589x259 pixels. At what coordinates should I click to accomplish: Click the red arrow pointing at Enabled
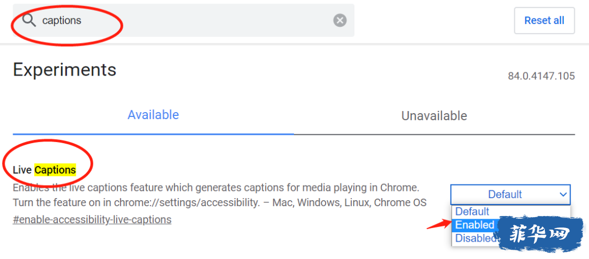[438, 225]
